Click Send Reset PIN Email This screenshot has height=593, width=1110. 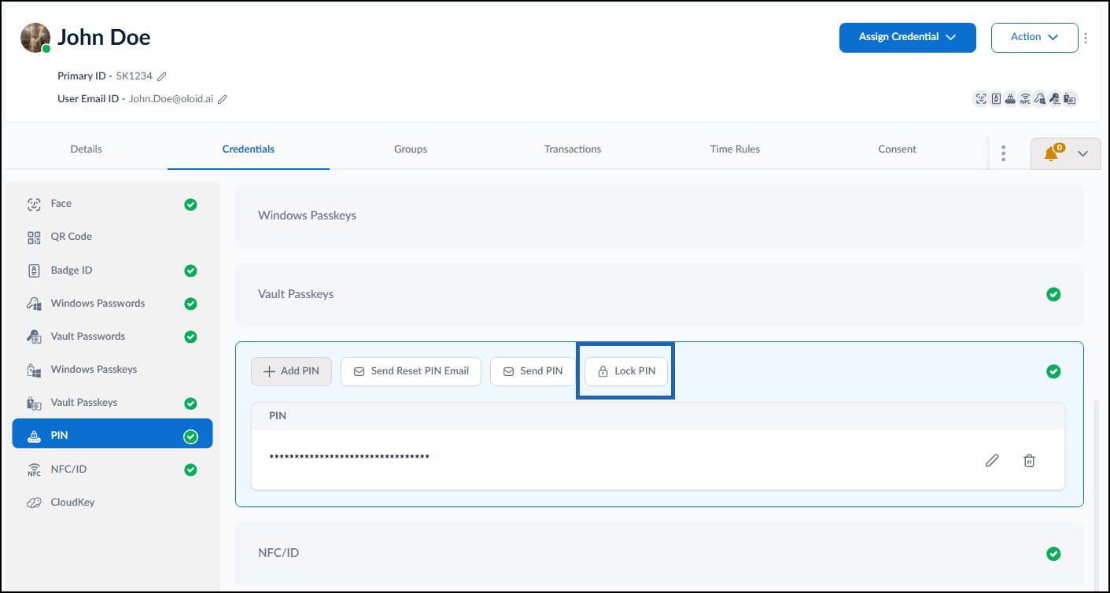coord(411,371)
